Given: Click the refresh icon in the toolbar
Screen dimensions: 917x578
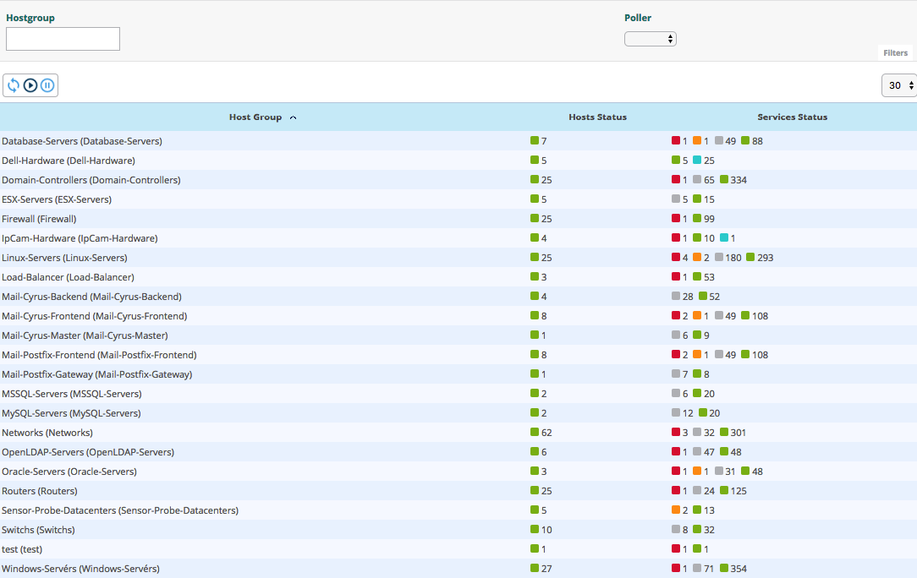Looking at the screenshot, I should point(14,85).
